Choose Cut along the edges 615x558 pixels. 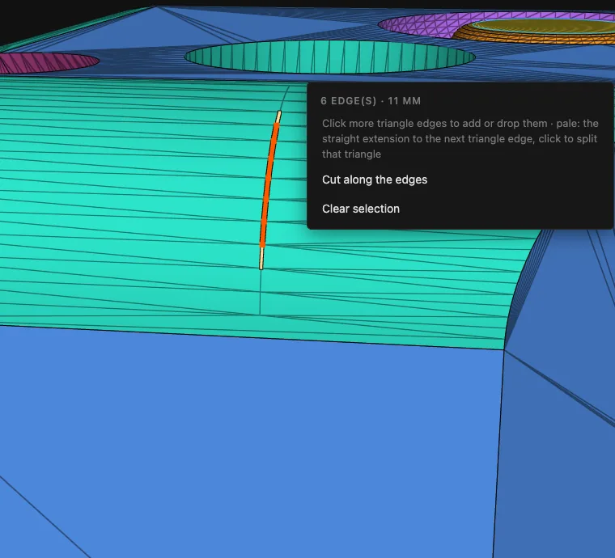pyautogui.click(x=375, y=180)
